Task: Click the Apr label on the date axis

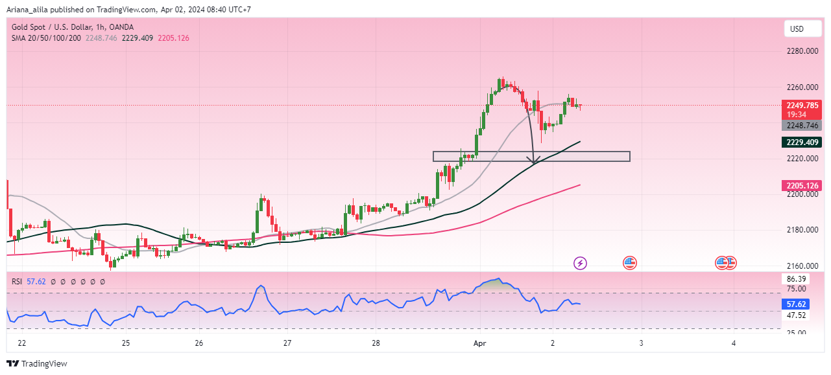Action: (x=479, y=343)
